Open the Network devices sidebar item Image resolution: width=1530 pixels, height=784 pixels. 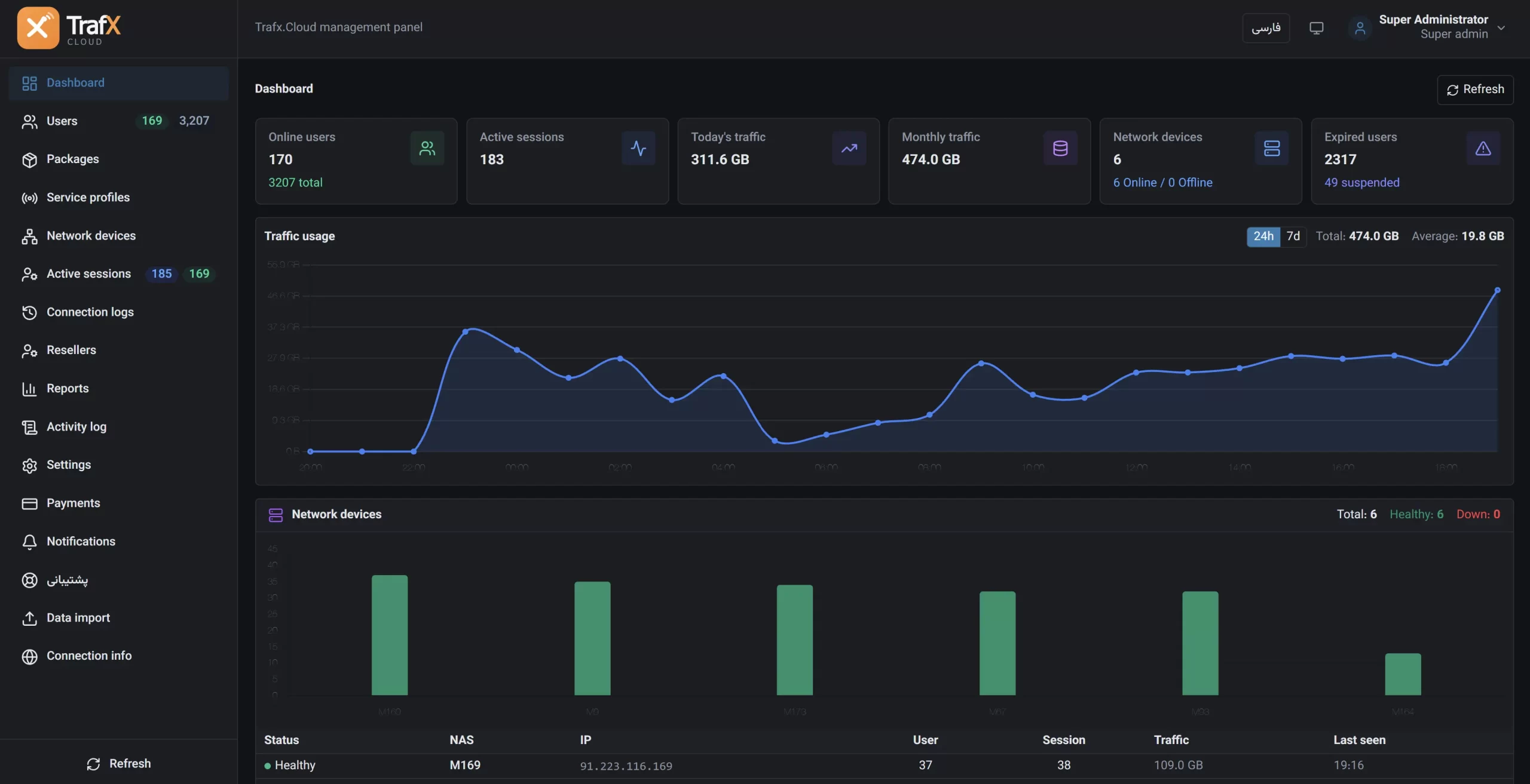coord(118,236)
